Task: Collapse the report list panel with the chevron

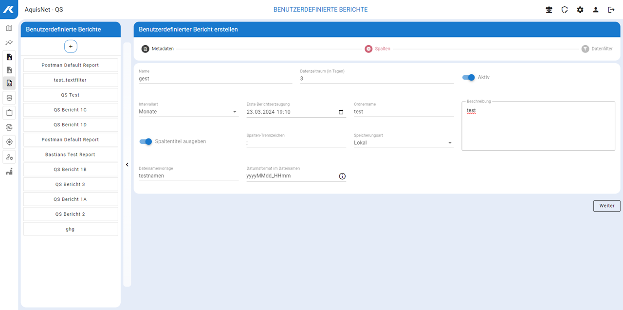Action: tap(127, 165)
